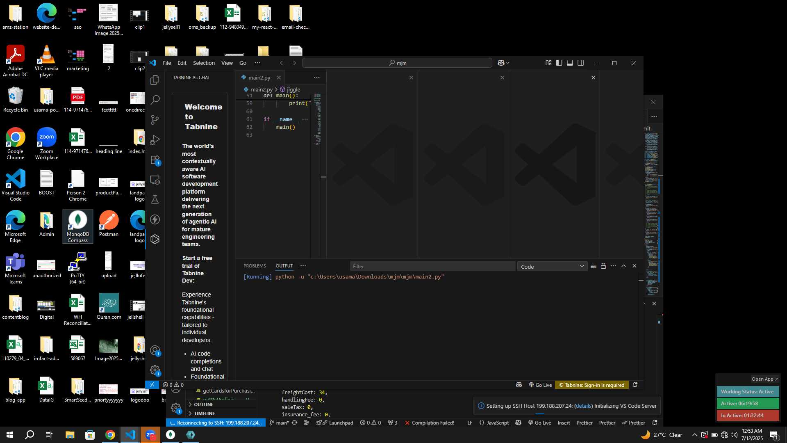This screenshot has width=787, height=443.
Task: Open the Manage gear in front window
Action: coord(155,370)
